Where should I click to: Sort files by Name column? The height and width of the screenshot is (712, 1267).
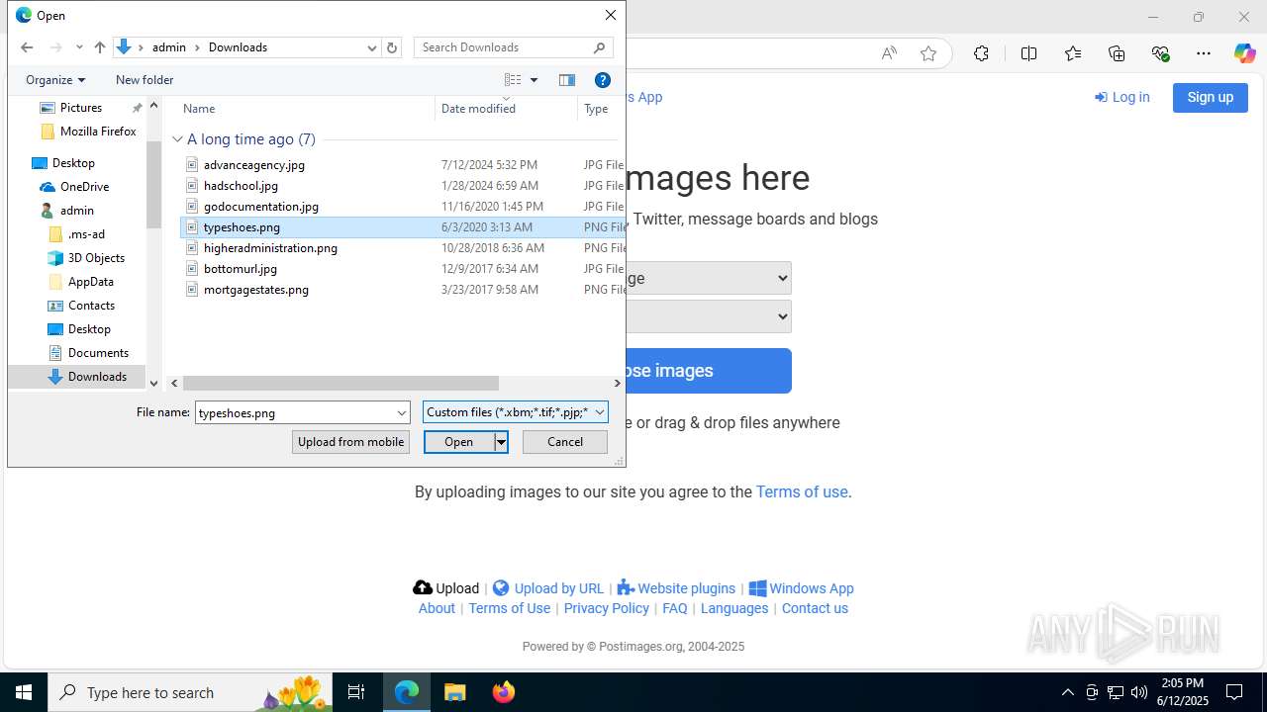tap(199, 109)
